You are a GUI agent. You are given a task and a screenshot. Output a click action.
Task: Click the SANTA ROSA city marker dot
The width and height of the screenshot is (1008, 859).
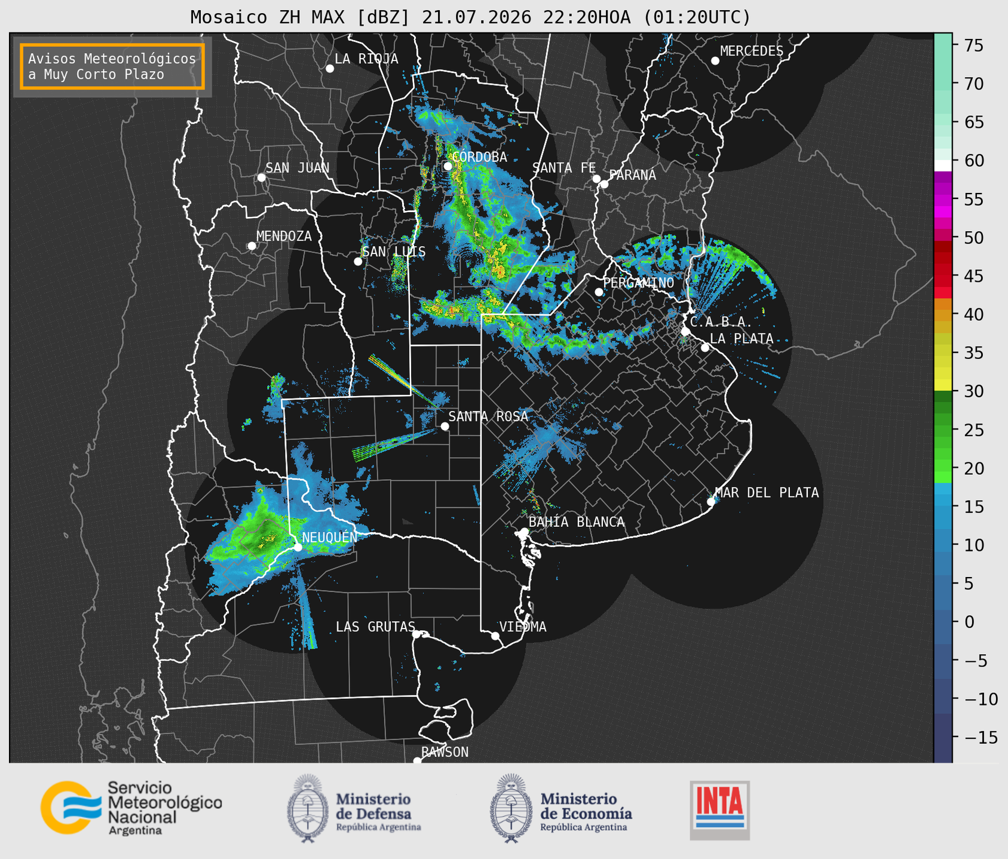[x=445, y=426]
